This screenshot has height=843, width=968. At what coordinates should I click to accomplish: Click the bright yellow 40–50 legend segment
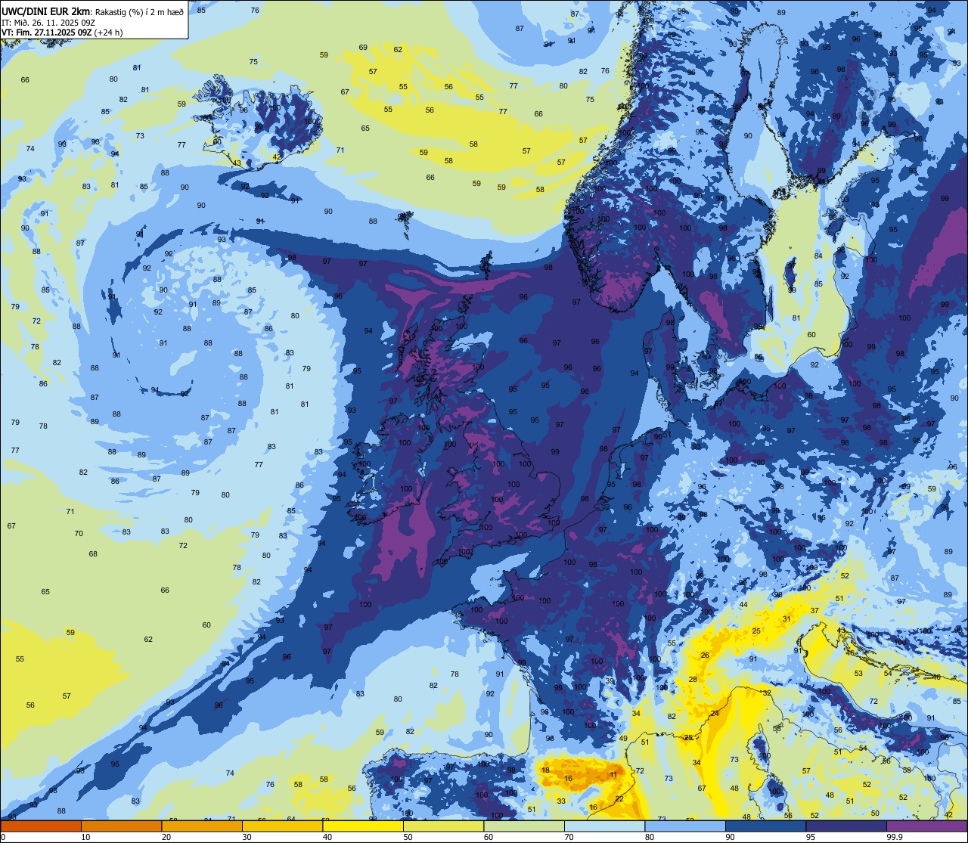[x=363, y=826]
